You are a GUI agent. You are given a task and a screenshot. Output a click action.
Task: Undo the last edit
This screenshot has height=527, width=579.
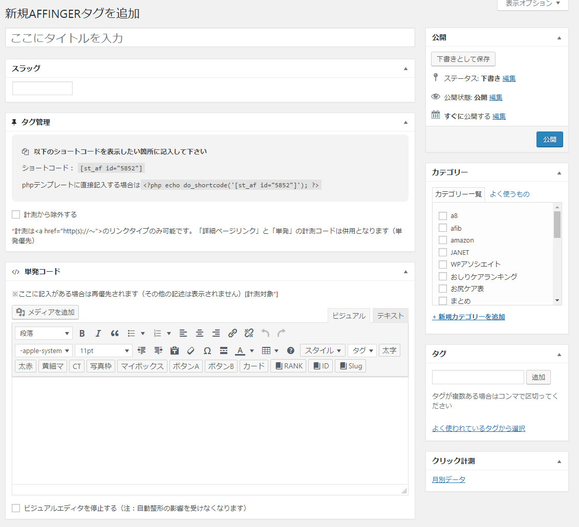265,333
